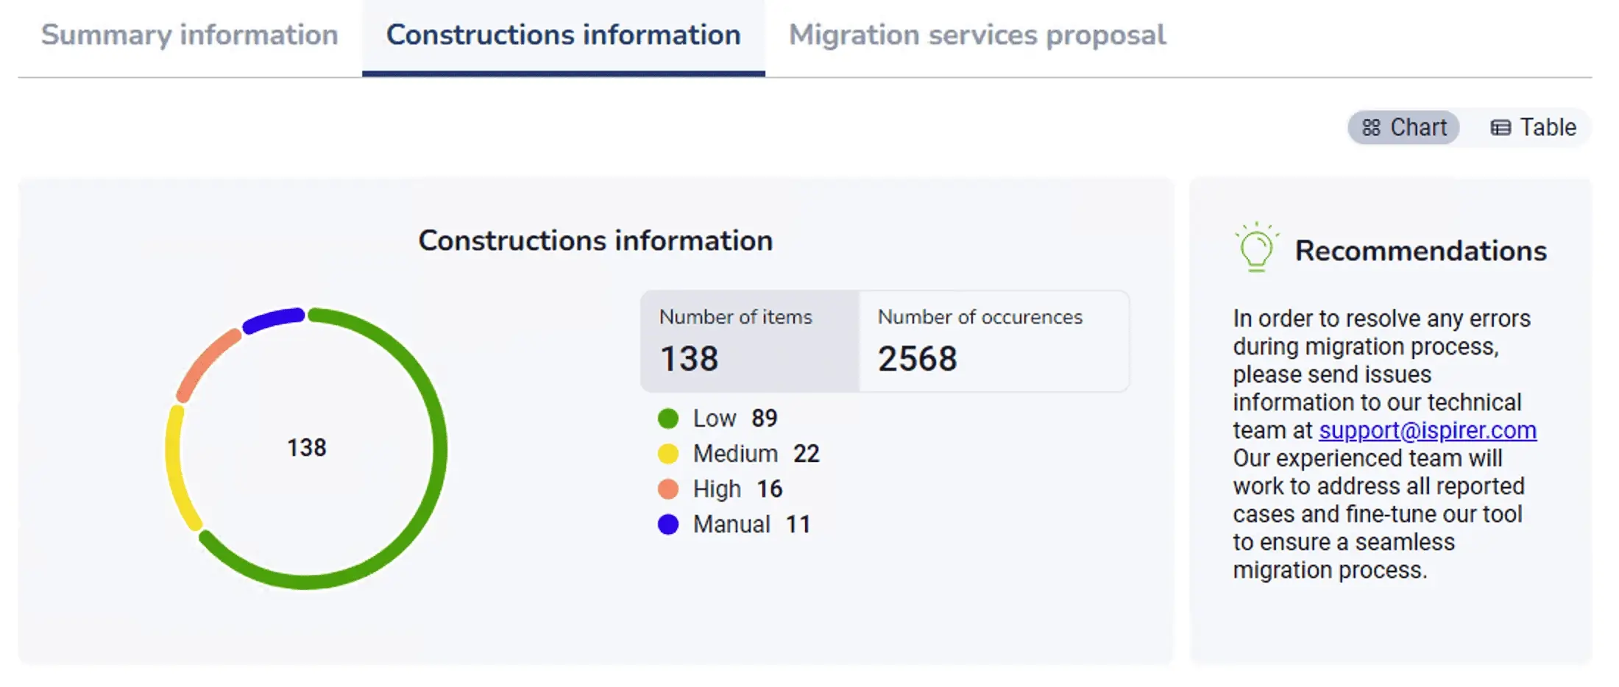
Task: Open the support@ispirer.com email link
Action: pos(1427,430)
